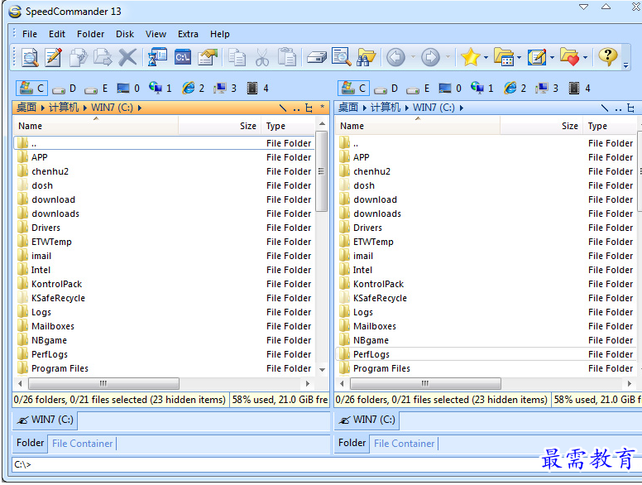Screen dimensions: 642x485
Task: Click the Copy files toolbar icon
Action: click(79, 57)
